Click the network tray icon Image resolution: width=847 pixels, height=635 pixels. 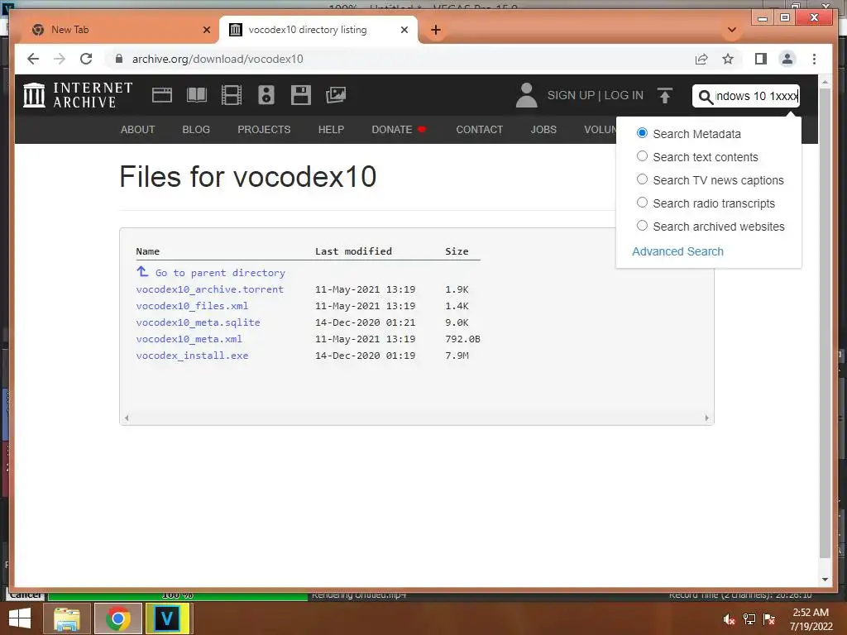click(x=749, y=619)
